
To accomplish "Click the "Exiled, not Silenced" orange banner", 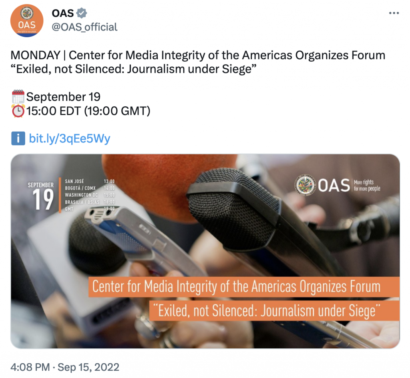I will click(x=274, y=311).
